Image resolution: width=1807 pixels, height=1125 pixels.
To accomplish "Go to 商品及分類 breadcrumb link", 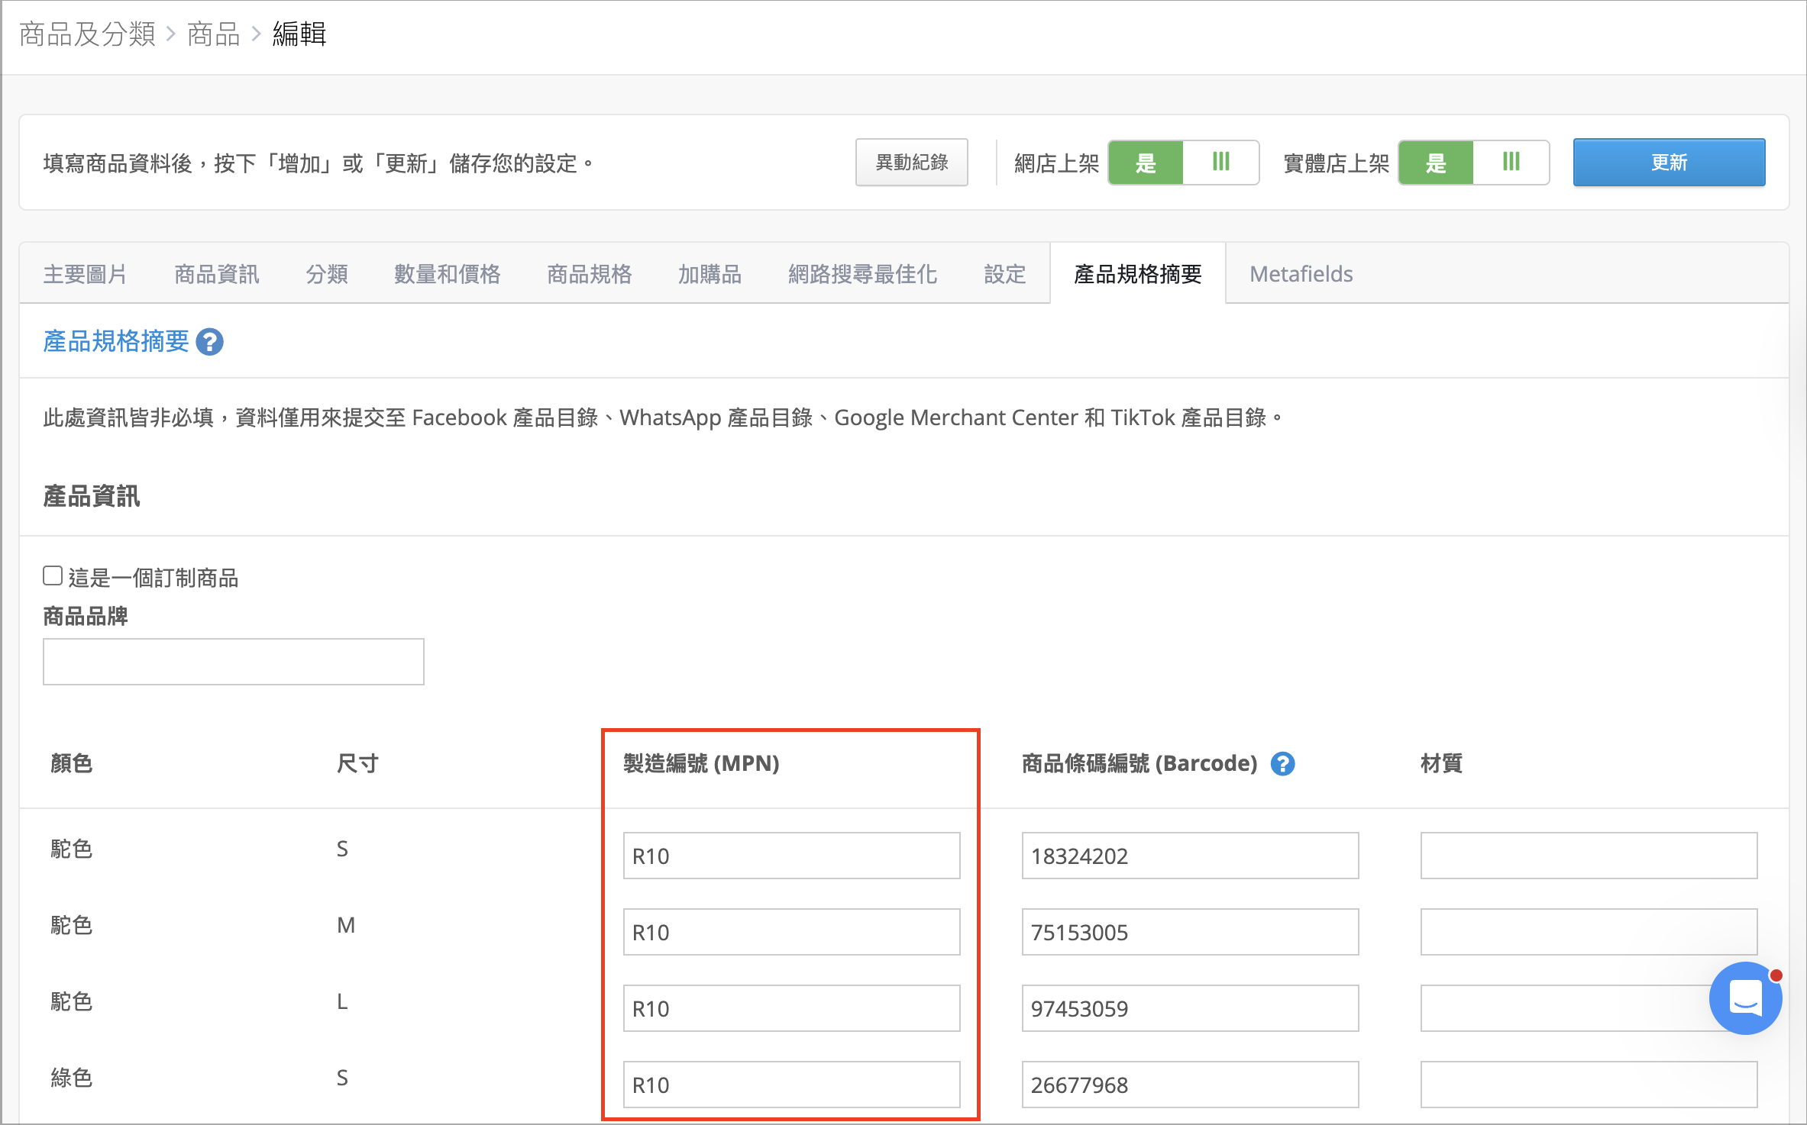I will tap(87, 34).
